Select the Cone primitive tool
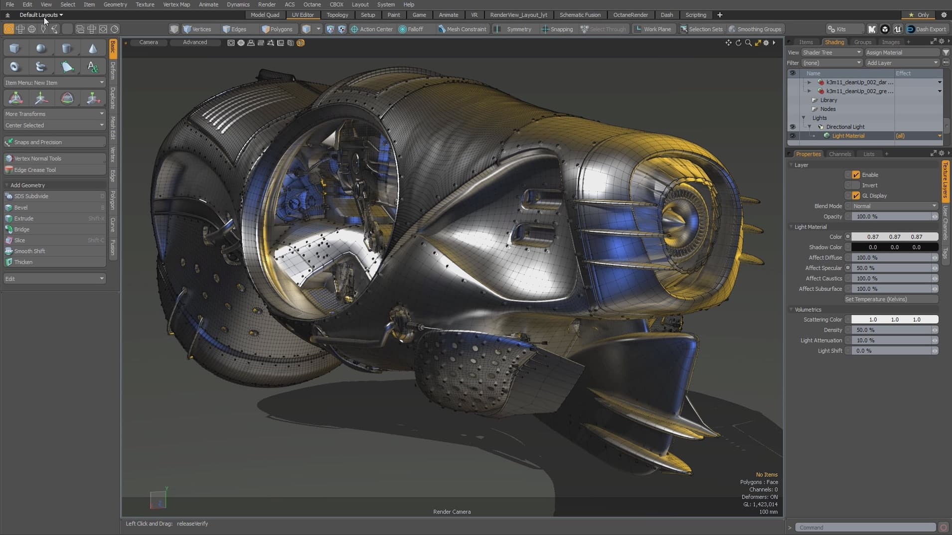Screen dimensions: 952x535 pyautogui.click(x=93, y=48)
